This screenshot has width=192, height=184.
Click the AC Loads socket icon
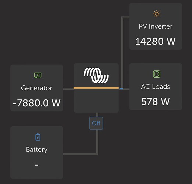point(157,74)
